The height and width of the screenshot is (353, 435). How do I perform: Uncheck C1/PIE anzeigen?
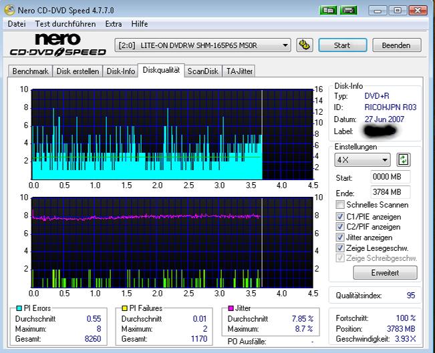(x=341, y=217)
